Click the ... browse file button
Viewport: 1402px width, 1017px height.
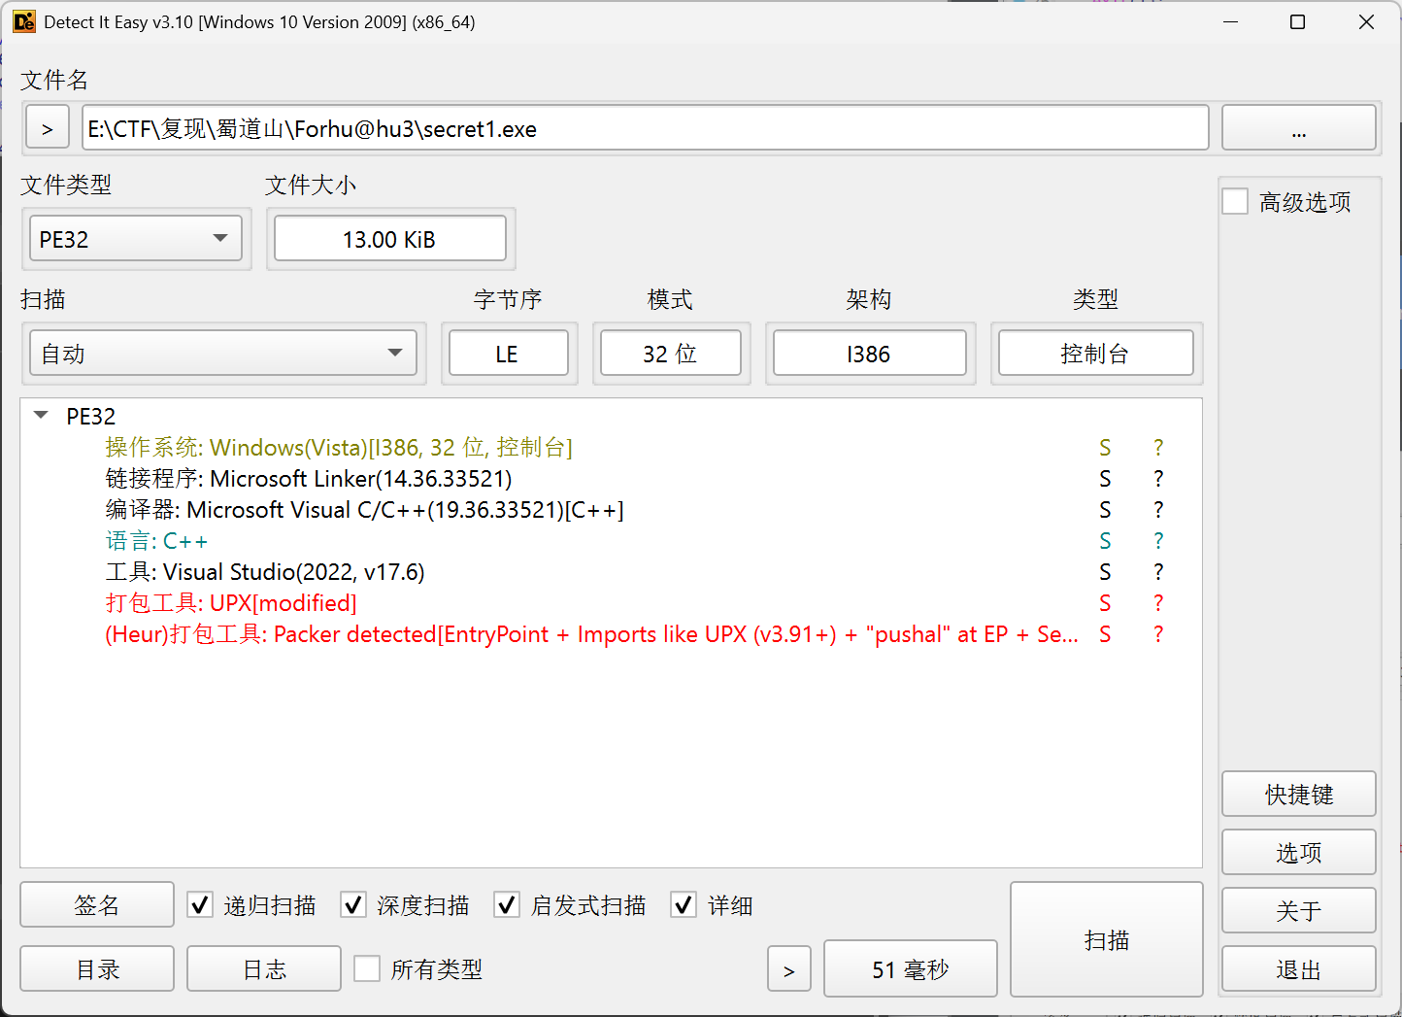point(1299,128)
